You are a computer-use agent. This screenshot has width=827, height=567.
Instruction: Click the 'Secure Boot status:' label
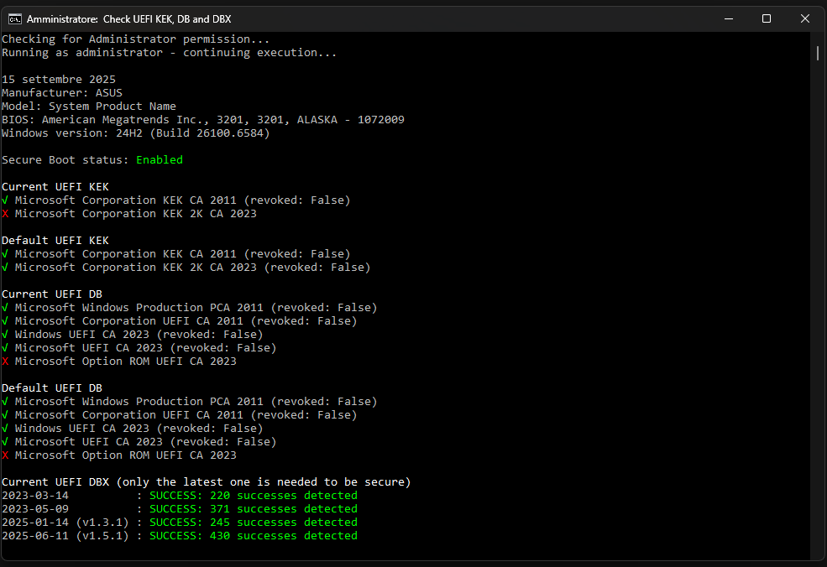click(x=65, y=160)
